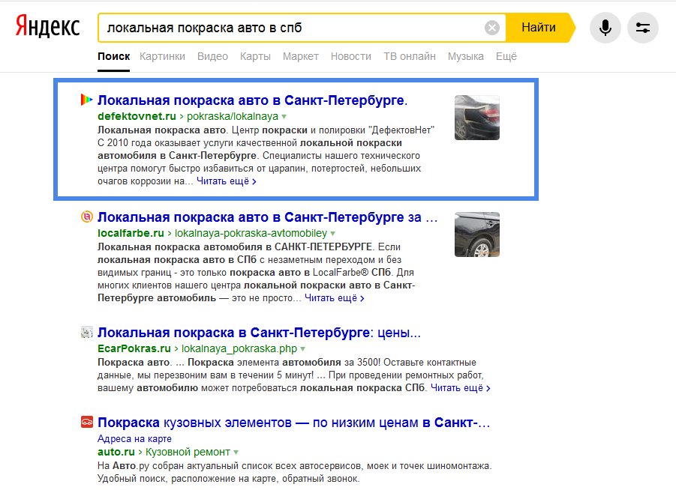Expand dropdown arrow next to lokalnaya_pokraska.php
Viewport: 676px width, 490px height.
pos(302,349)
